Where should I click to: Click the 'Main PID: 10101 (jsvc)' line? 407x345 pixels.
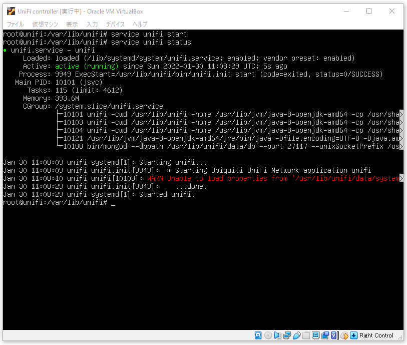(59, 82)
